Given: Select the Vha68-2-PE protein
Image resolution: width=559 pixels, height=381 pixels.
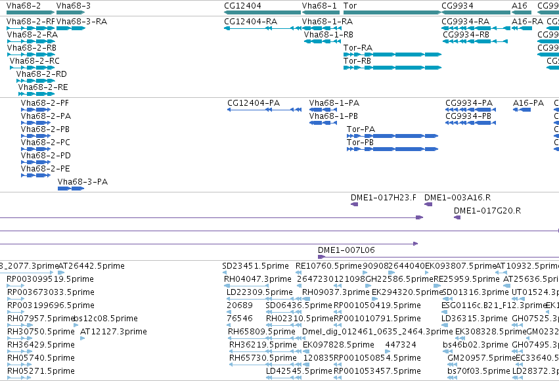Looking at the screenshot, I should 35,175.
